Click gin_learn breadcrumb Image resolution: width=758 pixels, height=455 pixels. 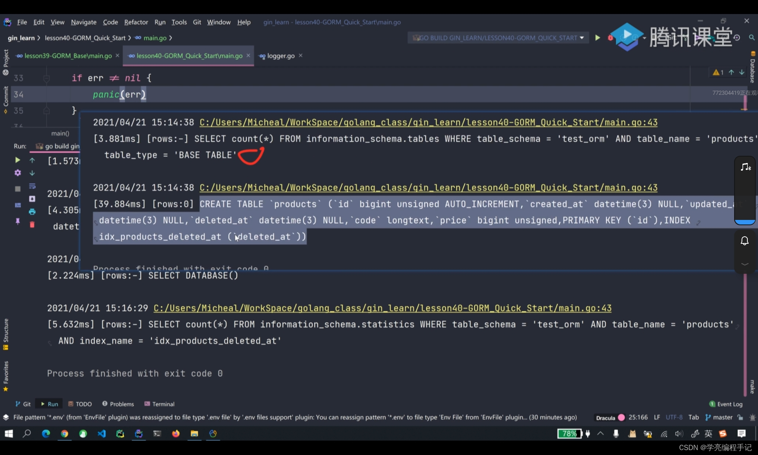tap(21, 38)
